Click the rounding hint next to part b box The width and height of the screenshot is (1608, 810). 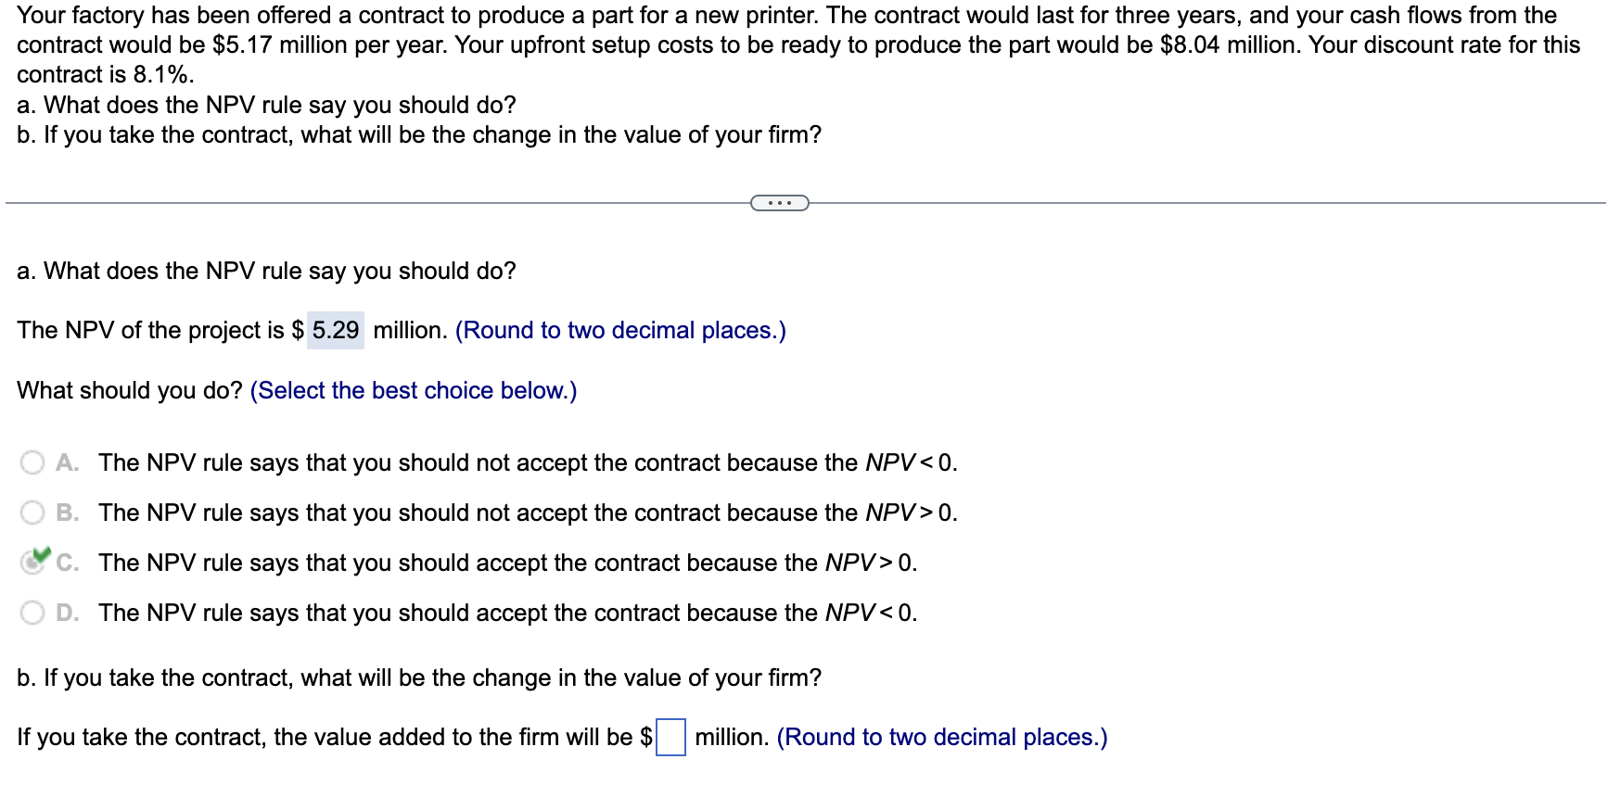[941, 737]
